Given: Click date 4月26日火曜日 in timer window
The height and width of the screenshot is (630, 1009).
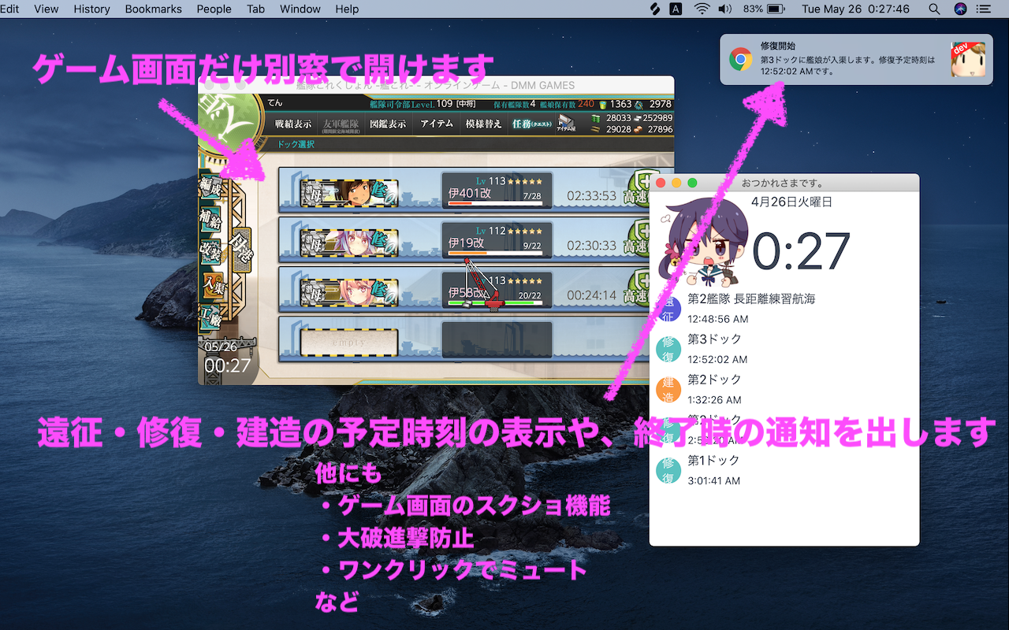Looking at the screenshot, I should pos(791,202).
